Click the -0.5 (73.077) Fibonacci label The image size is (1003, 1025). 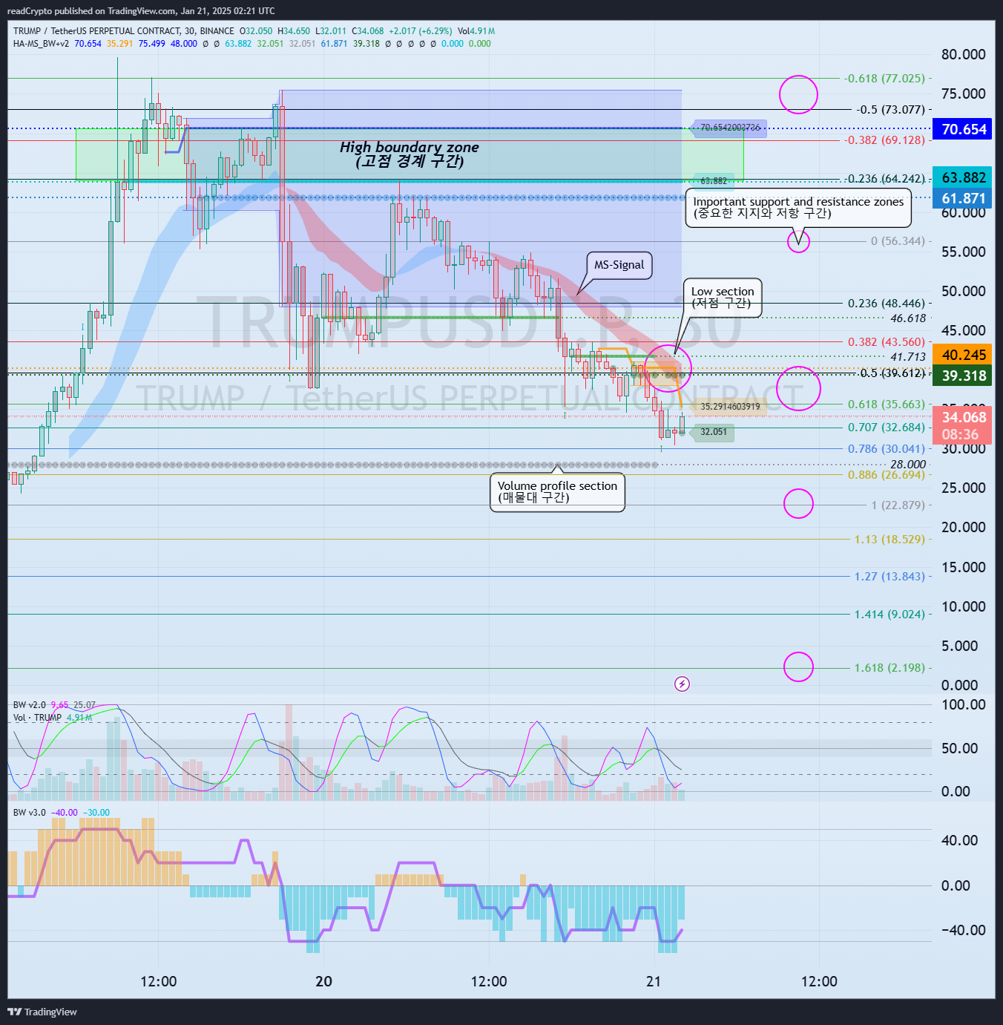[890, 109]
